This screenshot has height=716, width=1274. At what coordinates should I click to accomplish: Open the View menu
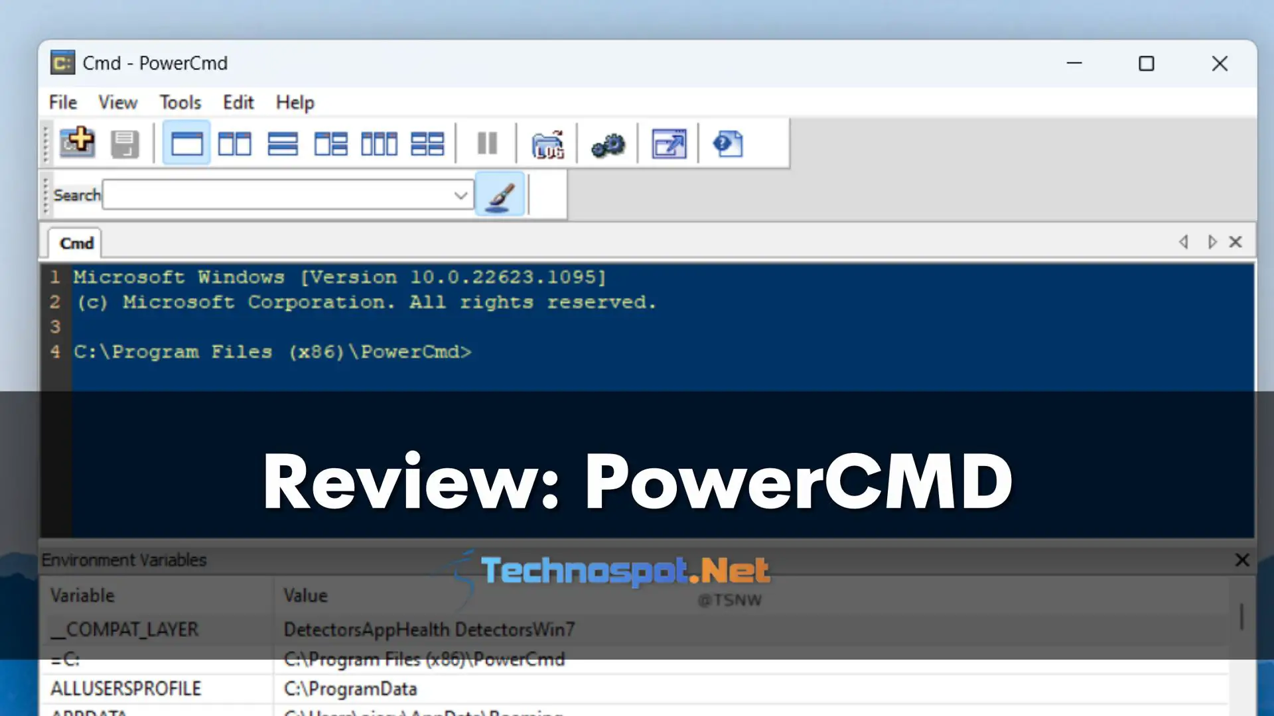click(x=117, y=102)
